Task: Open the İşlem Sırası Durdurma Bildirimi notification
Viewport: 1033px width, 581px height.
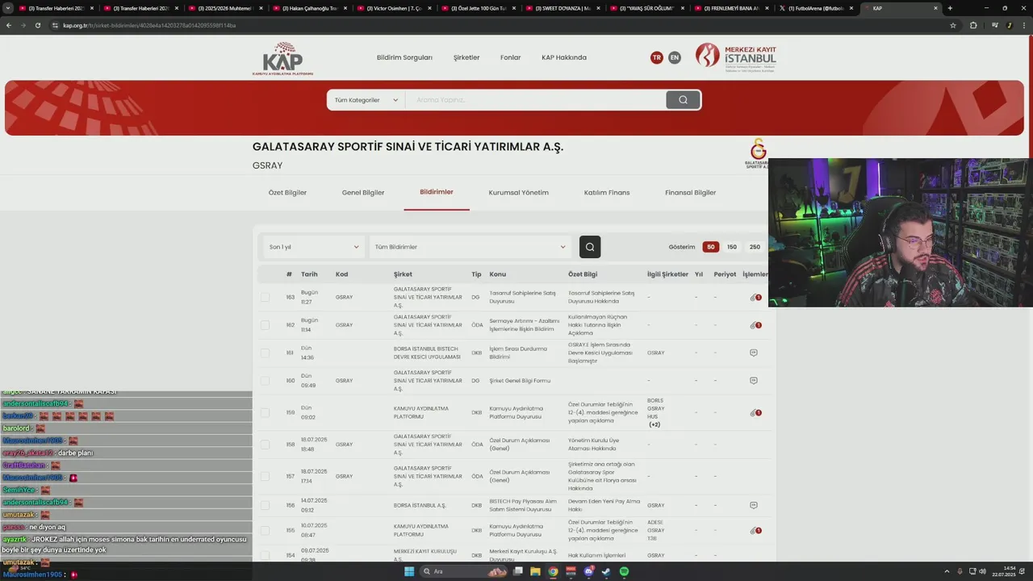Action: [x=518, y=353]
